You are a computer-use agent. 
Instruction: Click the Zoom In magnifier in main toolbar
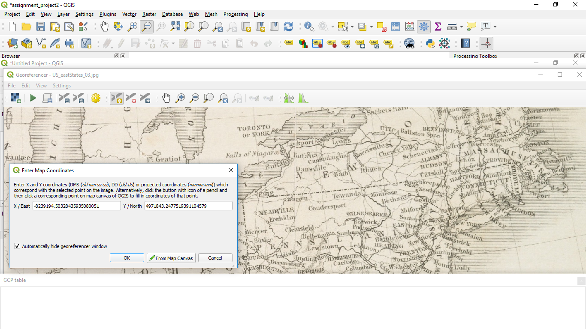[133, 27]
